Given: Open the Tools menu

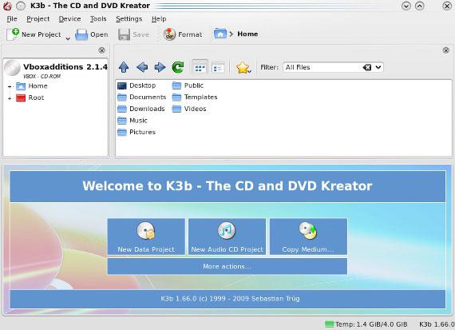Looking at the screenshot, I should point(98,19).
